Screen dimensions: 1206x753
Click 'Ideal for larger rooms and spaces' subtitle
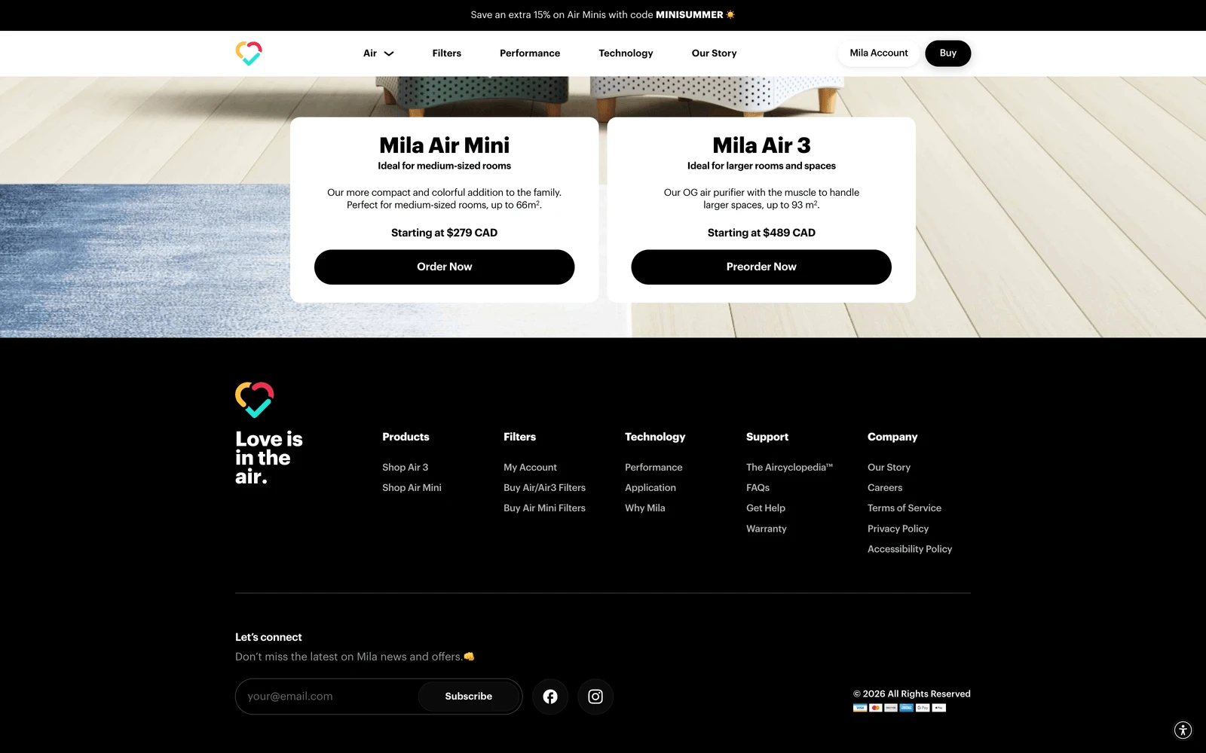(761, 166)
